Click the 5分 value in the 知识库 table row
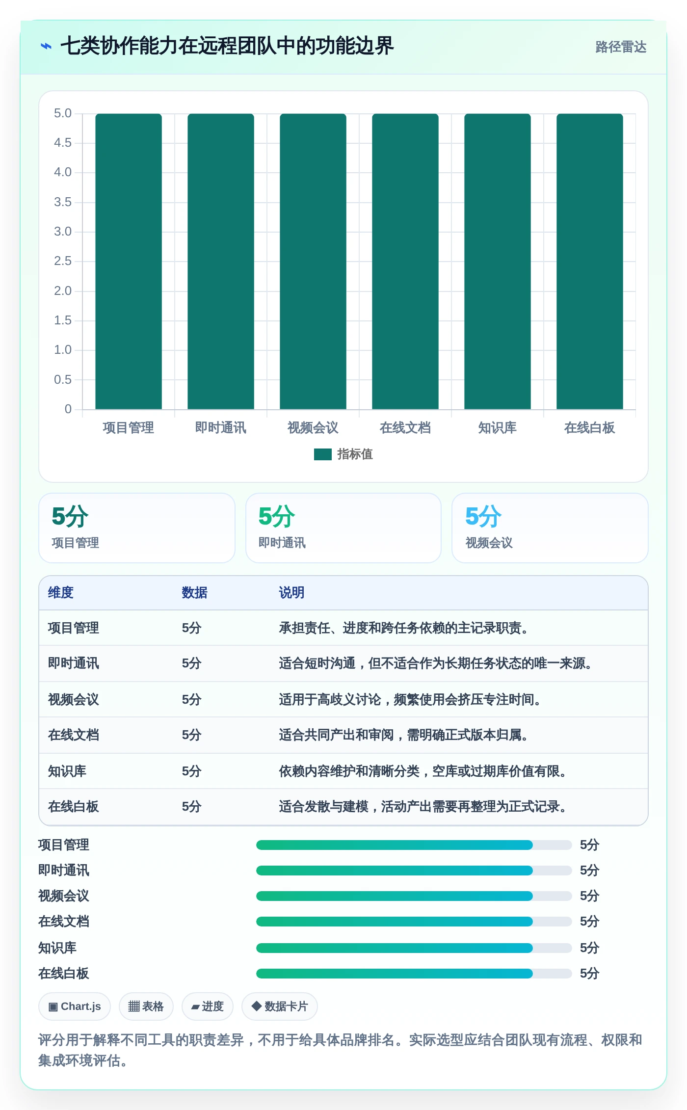This screenshot has width=687, height=1110. pyautogui.click(x=191, y=771)
